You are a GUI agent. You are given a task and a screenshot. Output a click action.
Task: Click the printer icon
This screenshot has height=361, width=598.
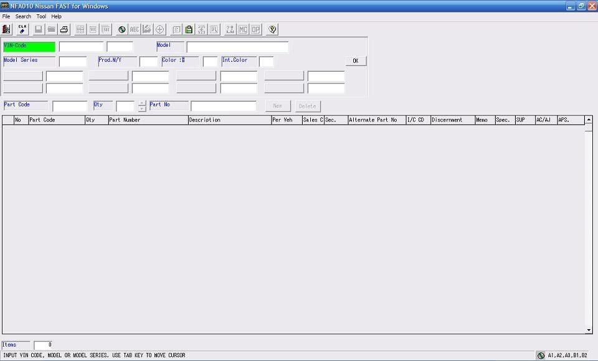click(x=64, y=29)
